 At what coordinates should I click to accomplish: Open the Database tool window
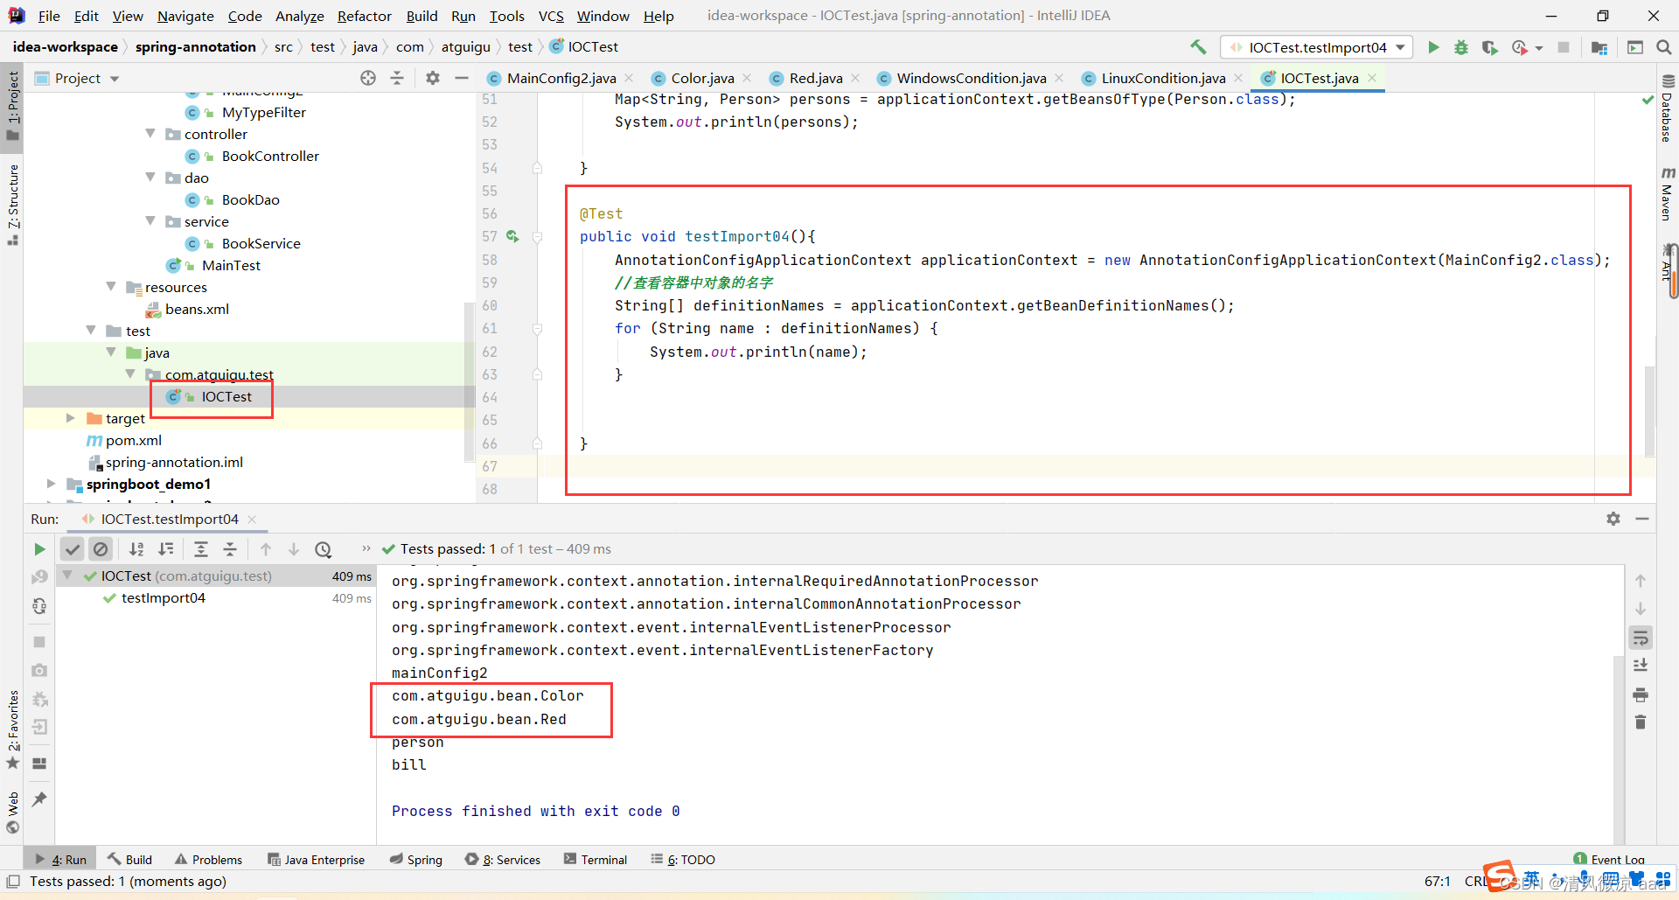[x=1668, y=109]
